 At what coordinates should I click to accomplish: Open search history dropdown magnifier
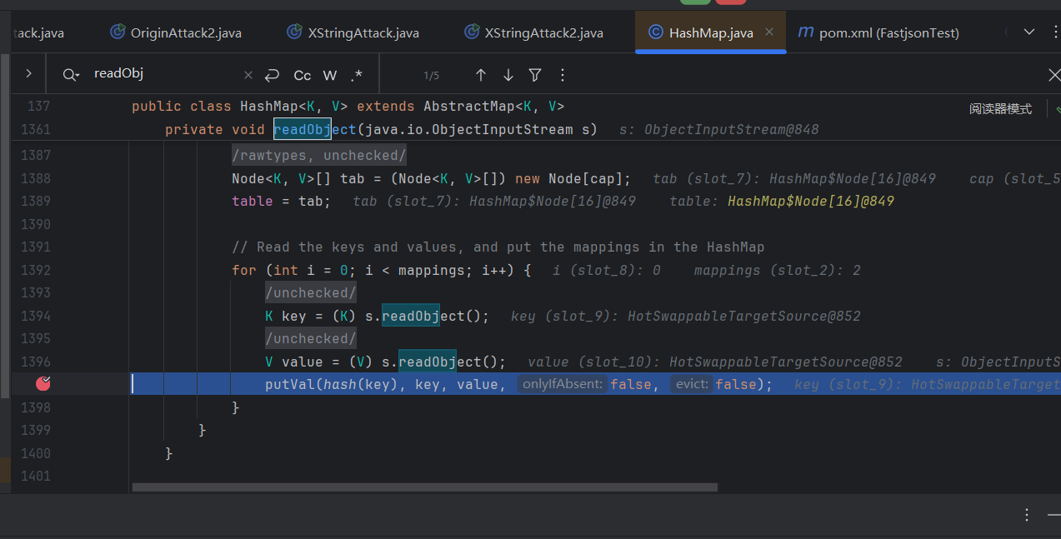coord(71,75)
